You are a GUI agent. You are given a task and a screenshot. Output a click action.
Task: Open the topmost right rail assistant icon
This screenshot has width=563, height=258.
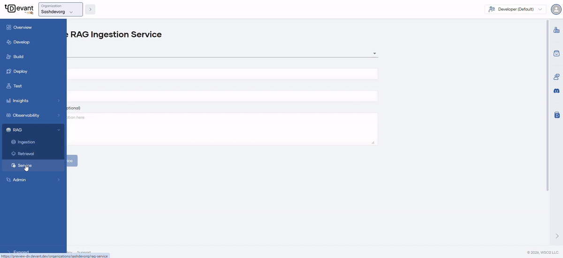pyautogui.click(x=556, y=30)
